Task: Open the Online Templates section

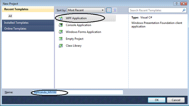Action: (28, 29)
